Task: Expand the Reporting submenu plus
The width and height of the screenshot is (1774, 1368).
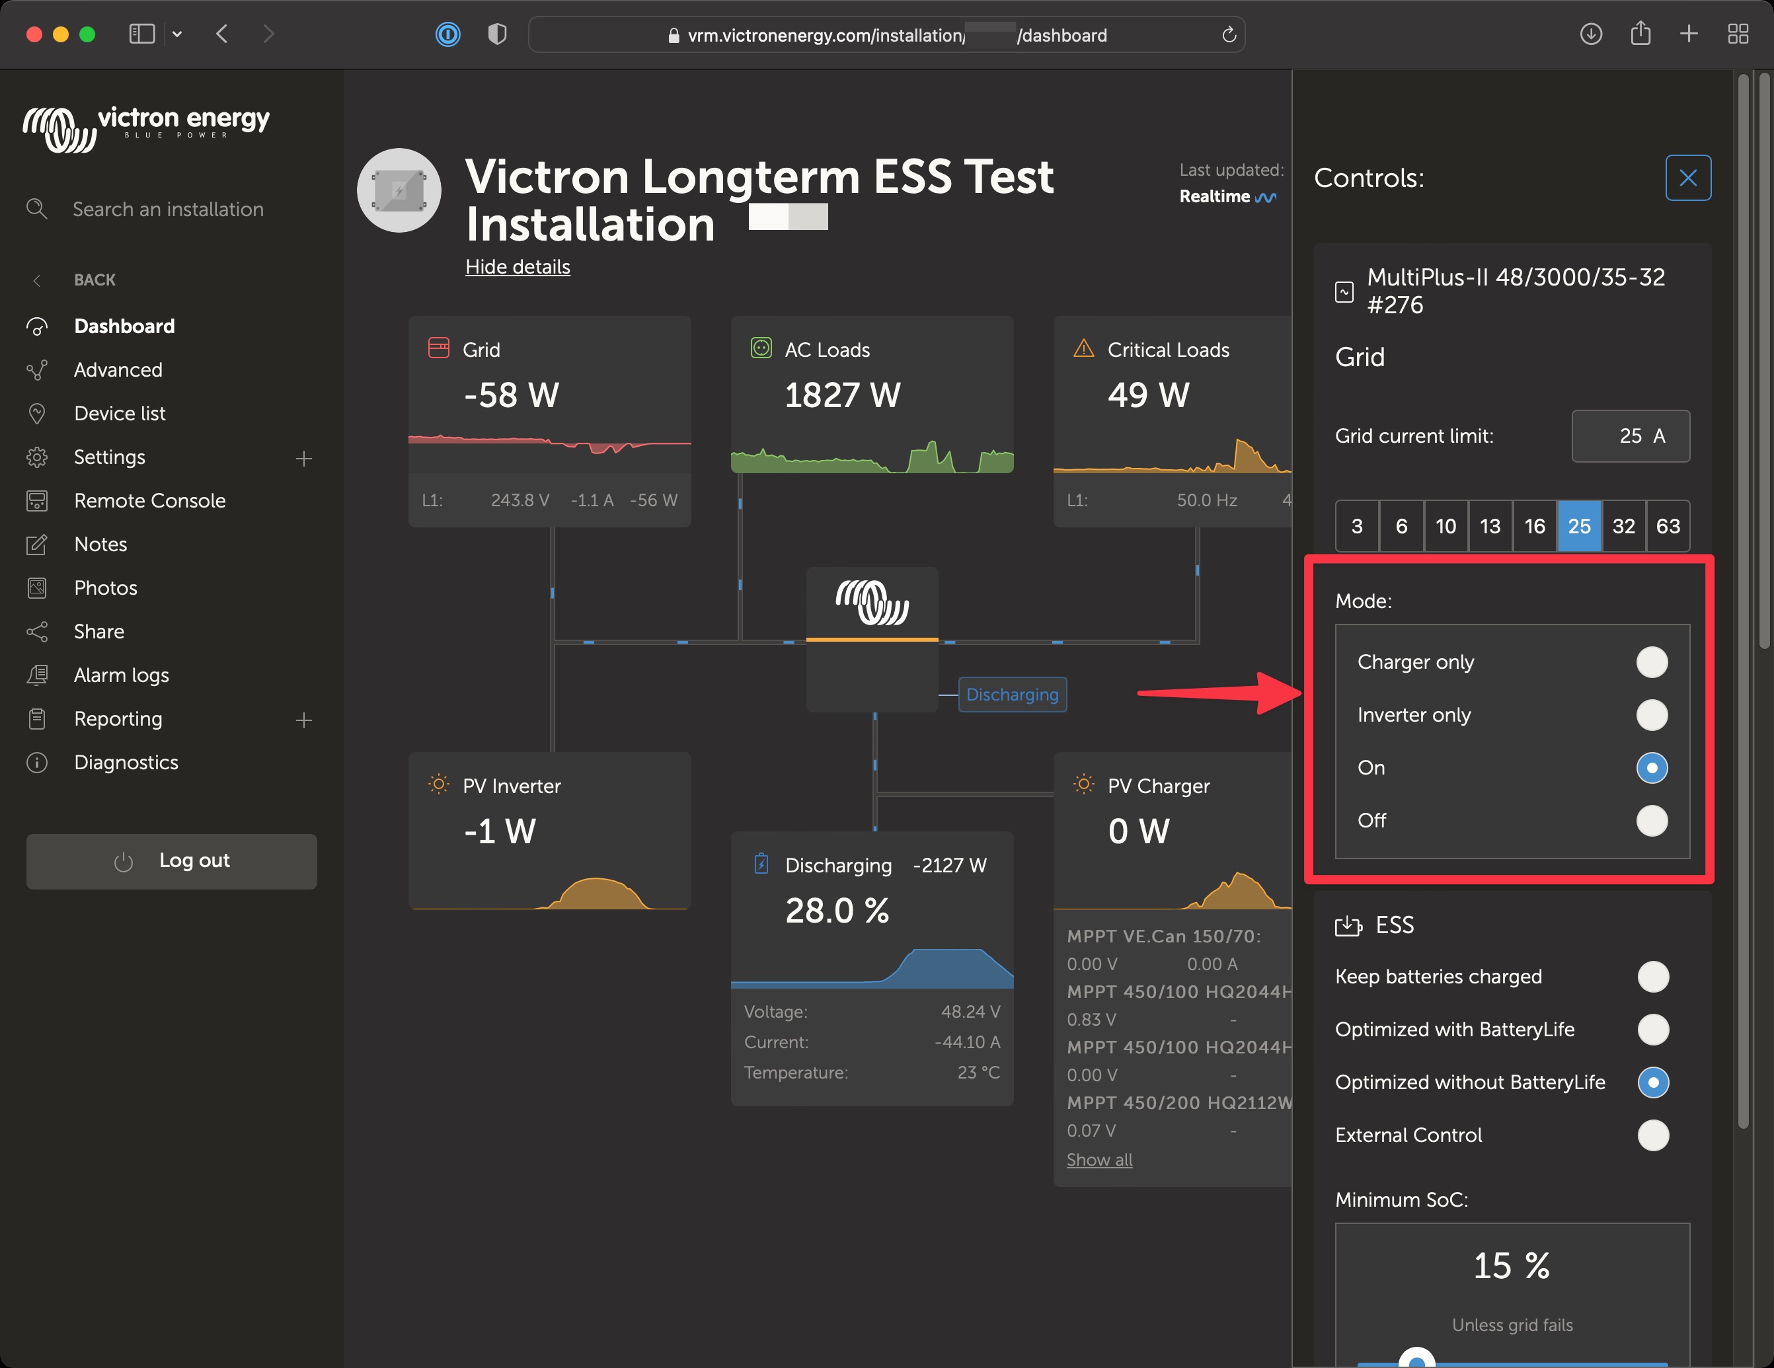Action: point(304,720)
